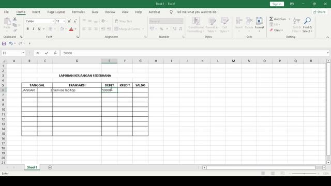The width and height of the screenshot is (331, 186).
Task: Select the KREDIT header cell
Action: point(125,85)
